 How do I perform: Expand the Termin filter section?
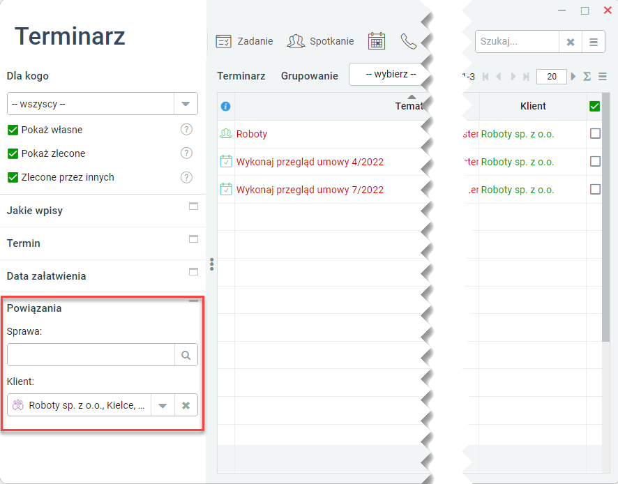pos(193,239)
